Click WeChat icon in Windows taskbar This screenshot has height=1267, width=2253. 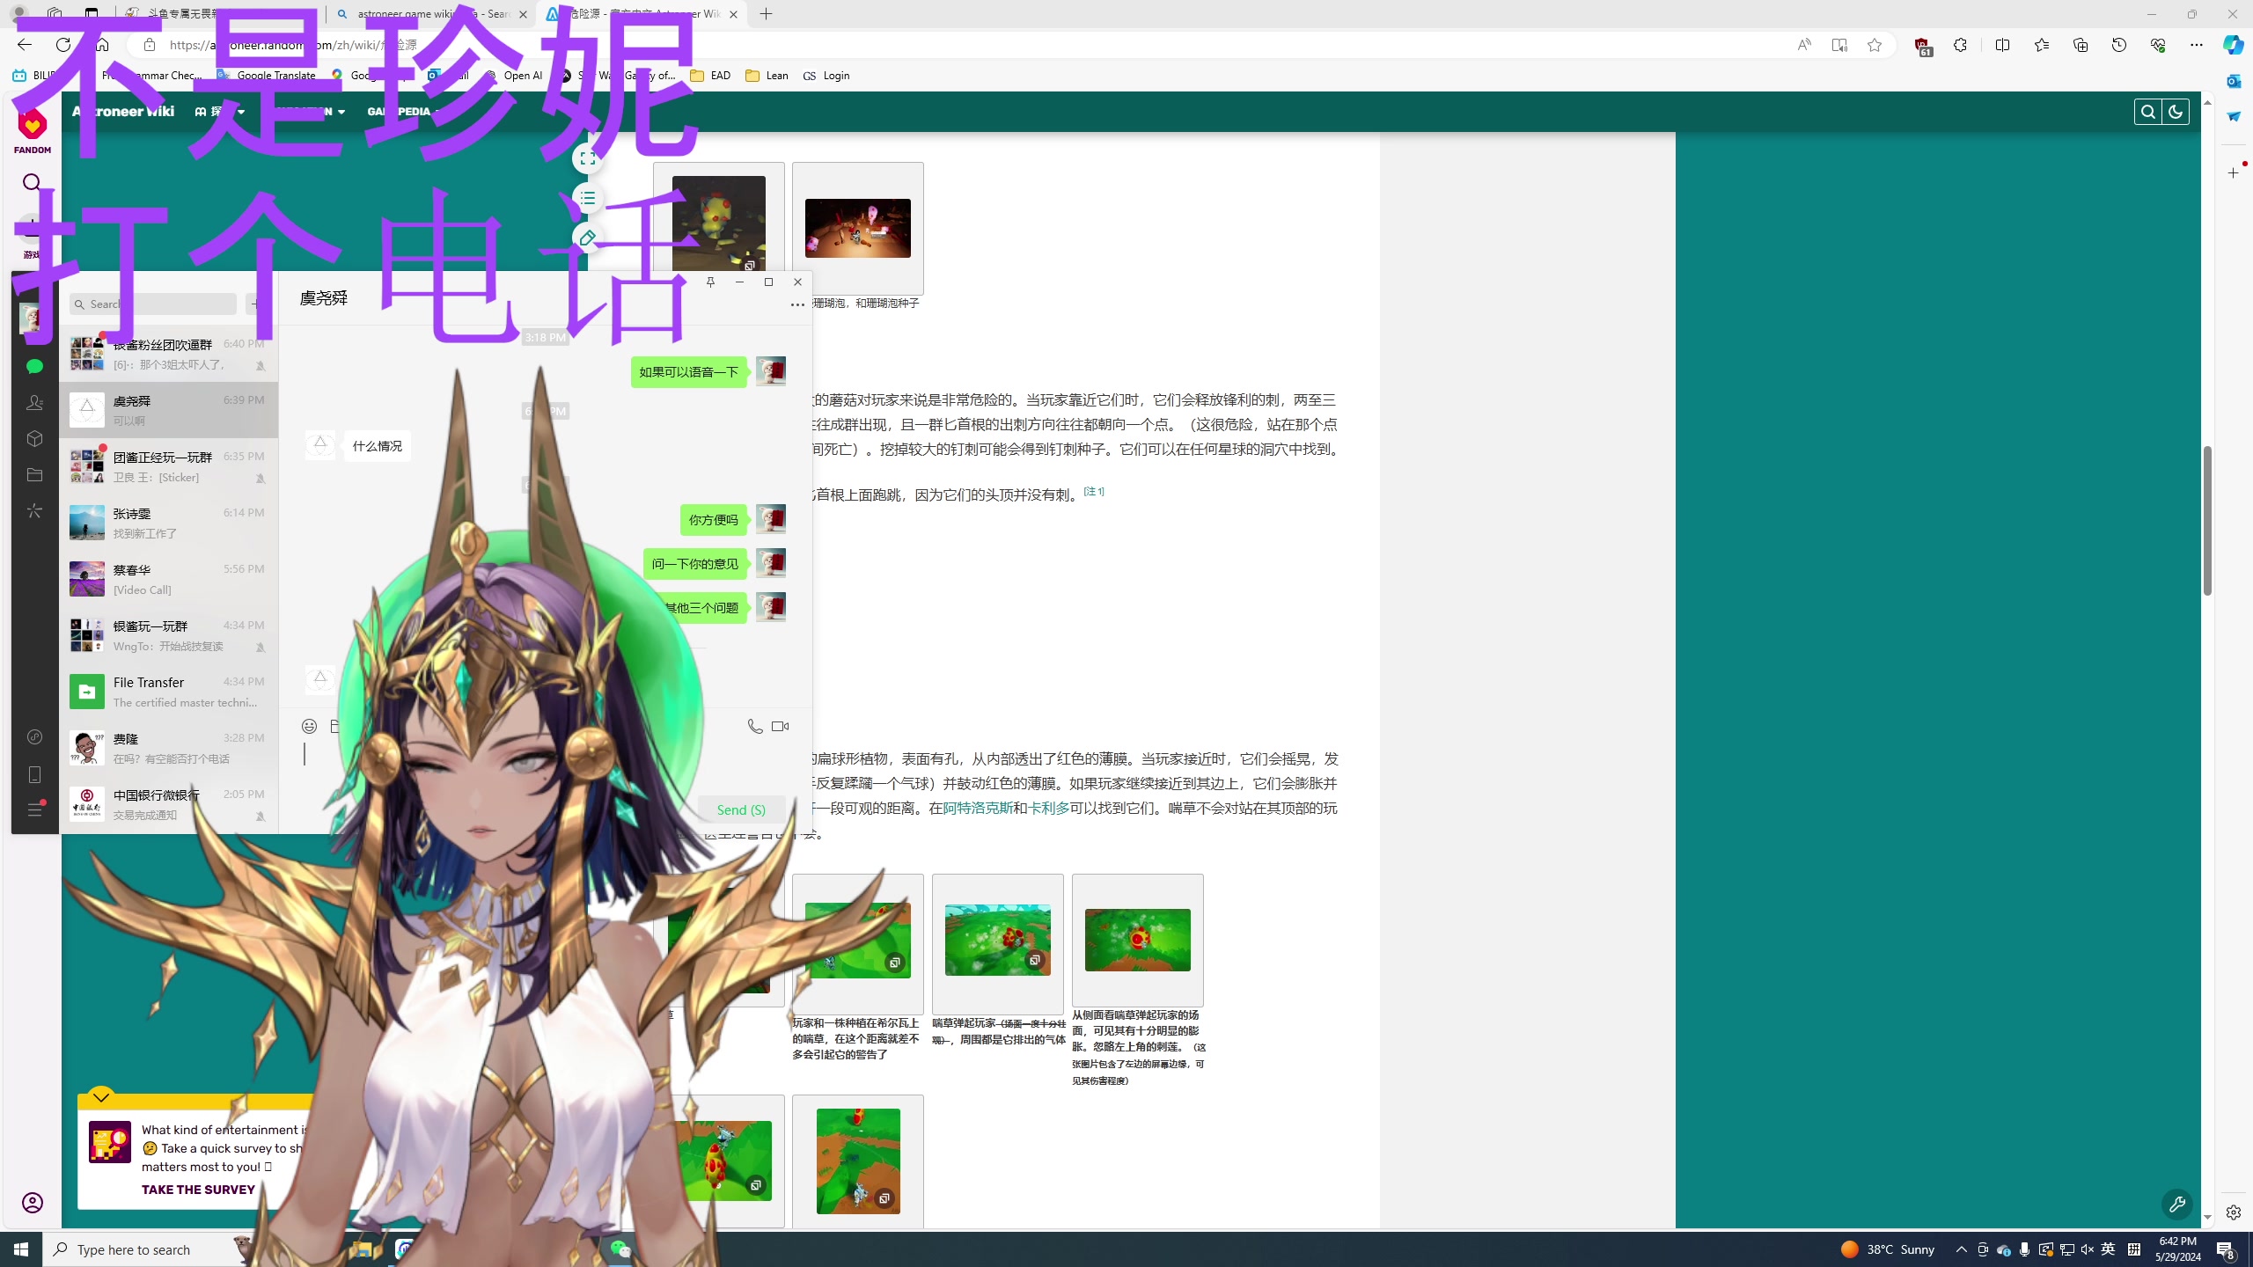[620, 1249]
